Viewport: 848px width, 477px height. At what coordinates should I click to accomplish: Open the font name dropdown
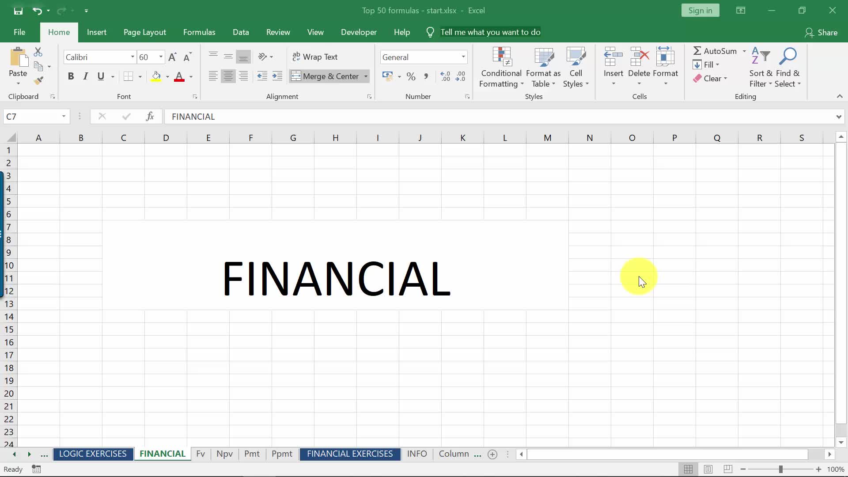pos(132,57)
